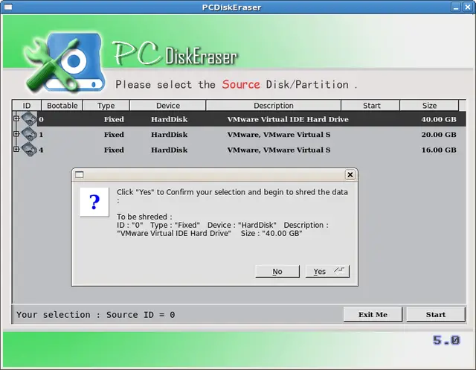Image resolution: width=476 pixels, height=370 pixels.
Task: Expand the tree node for disk 0
Action: tap(16, 118)
